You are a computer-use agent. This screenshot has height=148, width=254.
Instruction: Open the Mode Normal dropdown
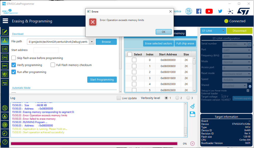click(237, 62)
